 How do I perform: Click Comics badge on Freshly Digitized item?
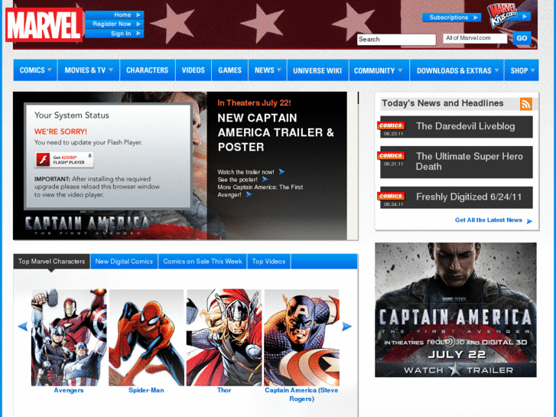coord(391,196)
